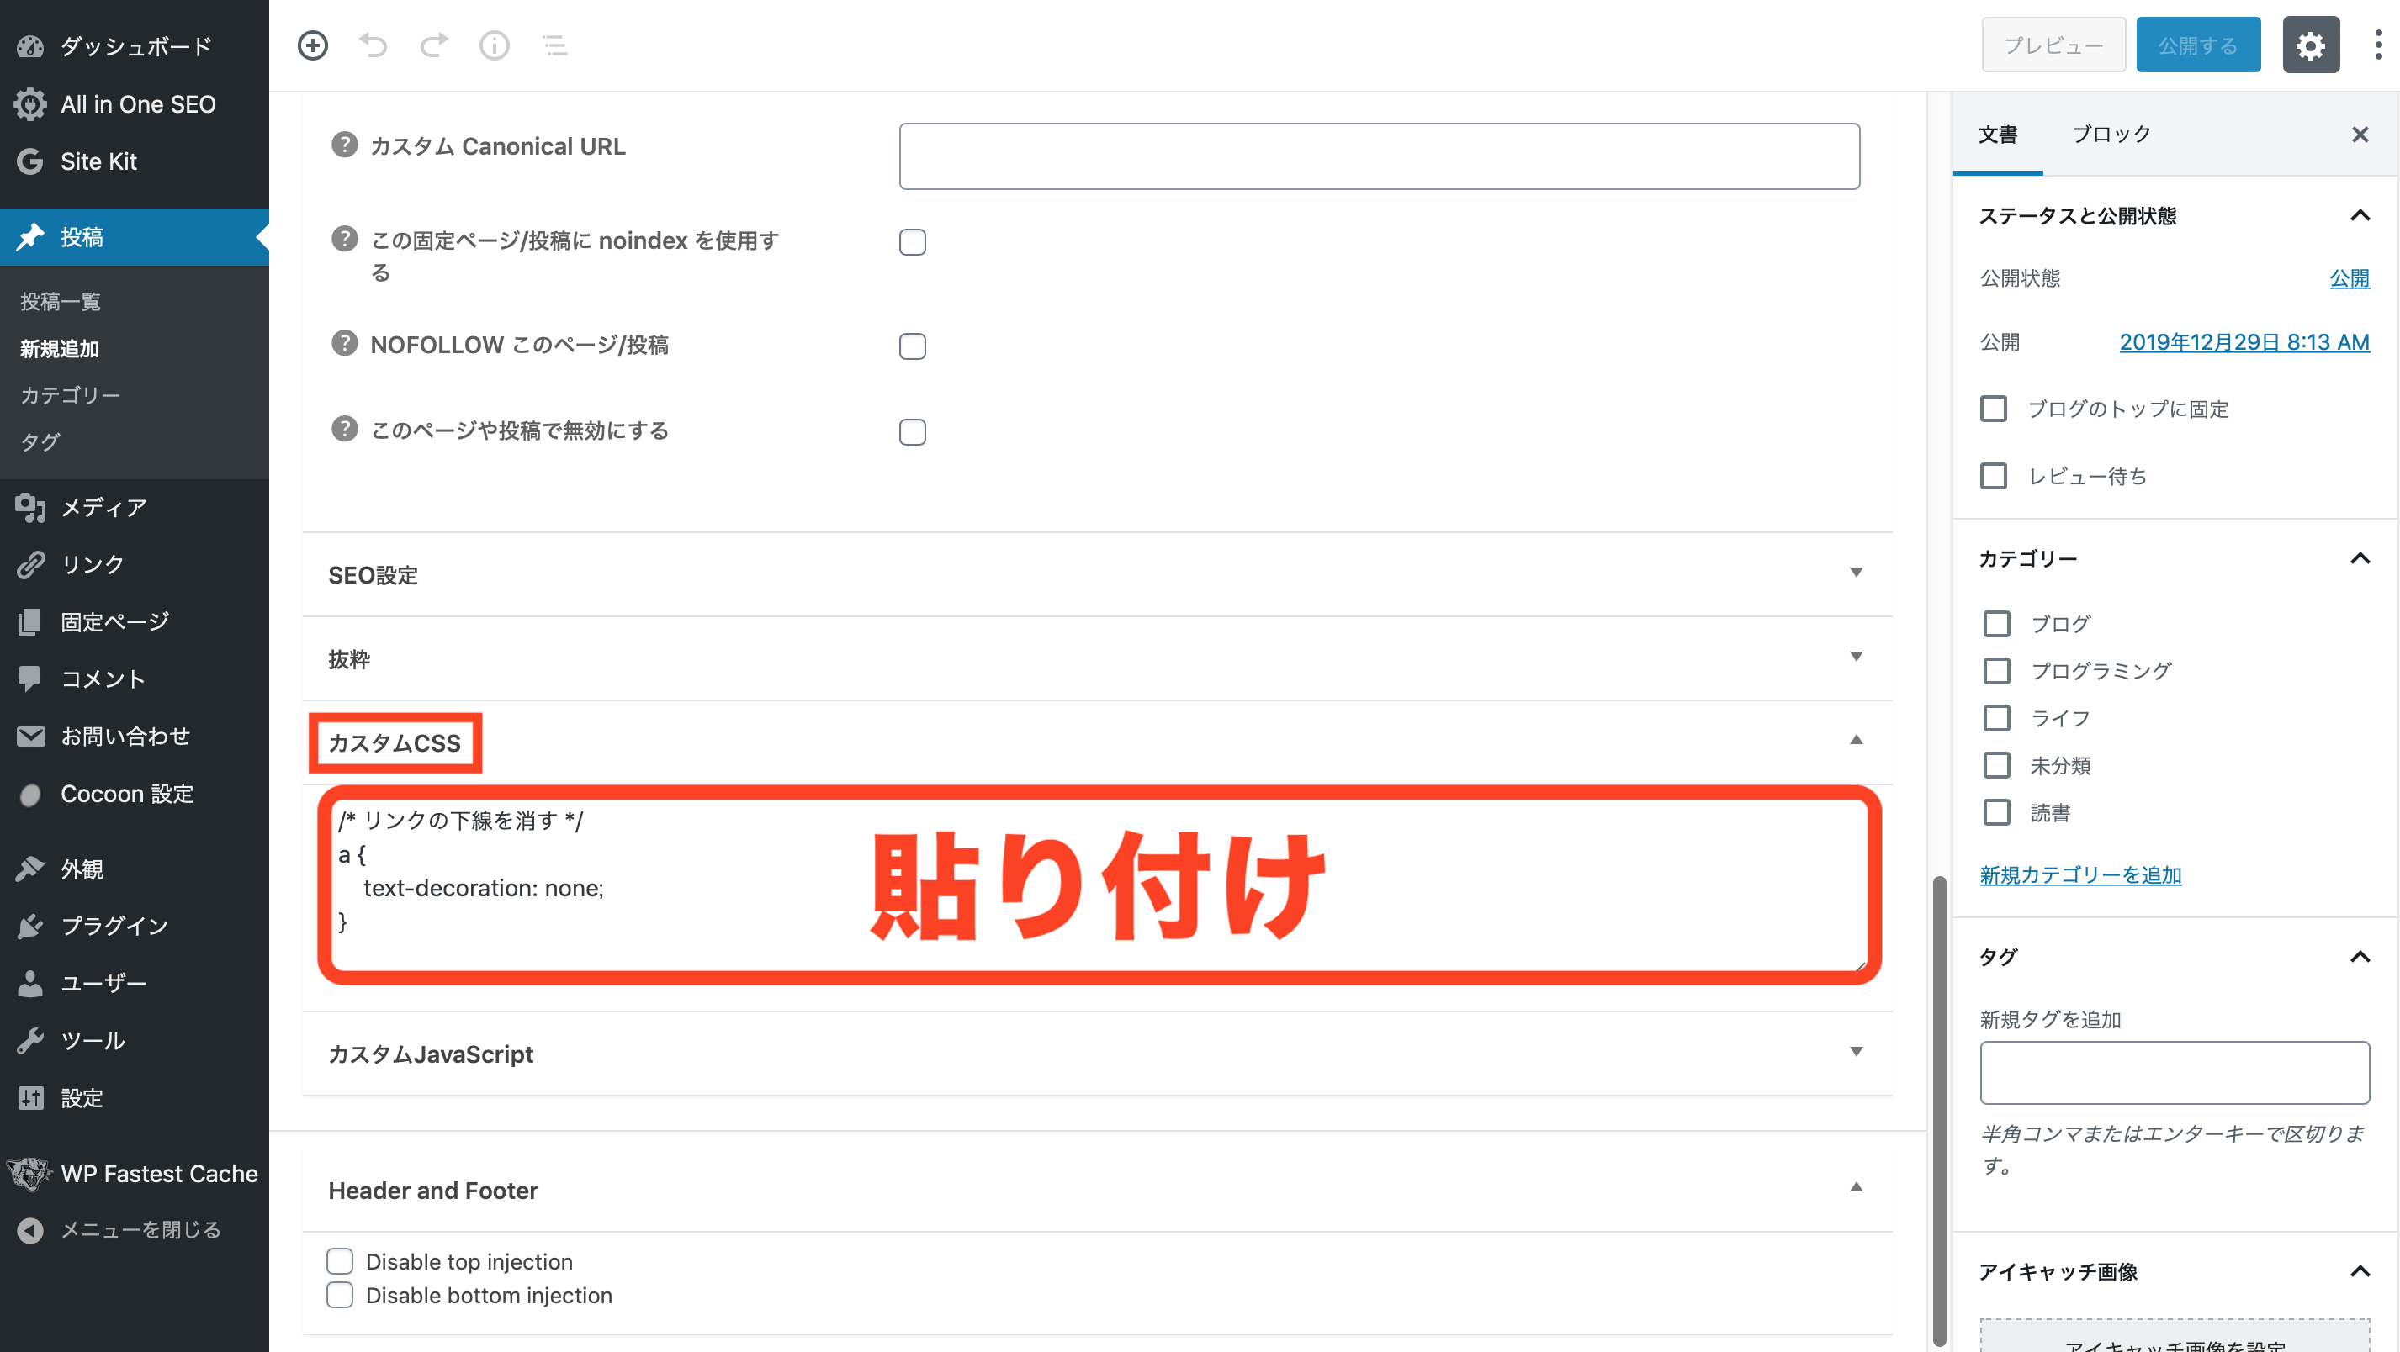Open Cocoon 設定 menu

click(x=134, y=795)
